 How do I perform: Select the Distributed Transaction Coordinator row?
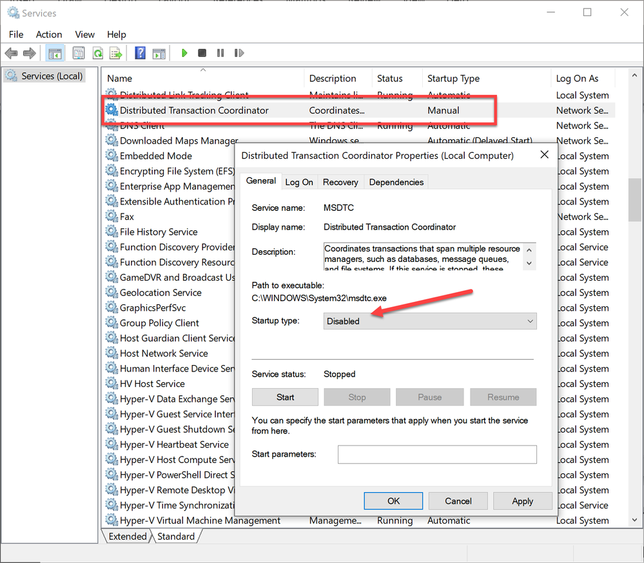(x=359, y=110)
